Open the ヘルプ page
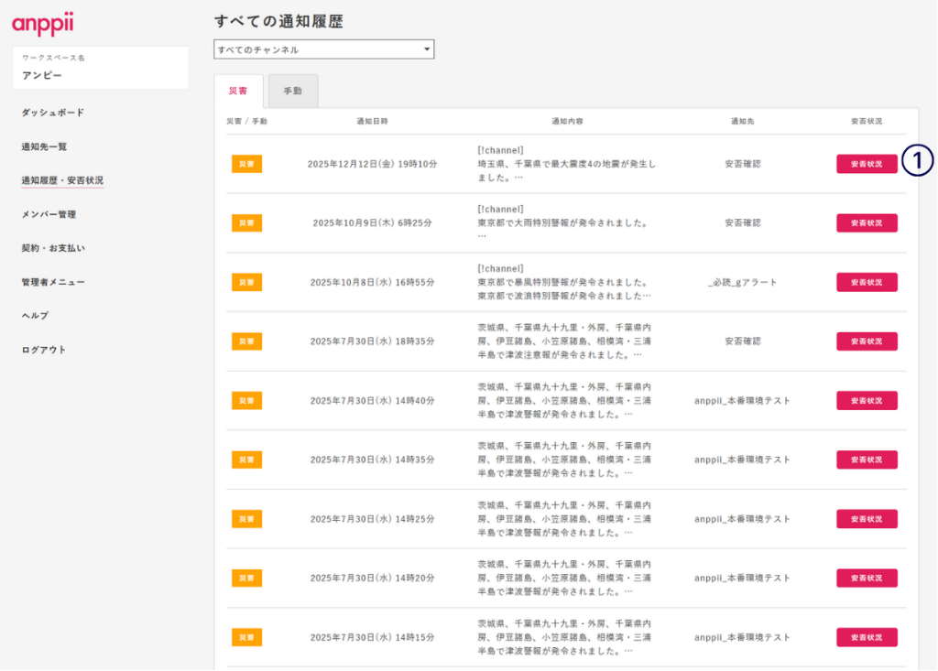This screenshot has height=671, width=938. 35,316
